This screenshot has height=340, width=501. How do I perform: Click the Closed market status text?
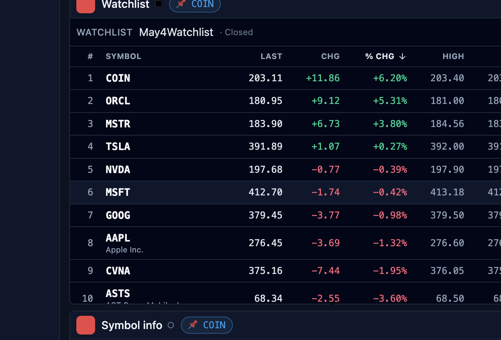tap(239, 32)
